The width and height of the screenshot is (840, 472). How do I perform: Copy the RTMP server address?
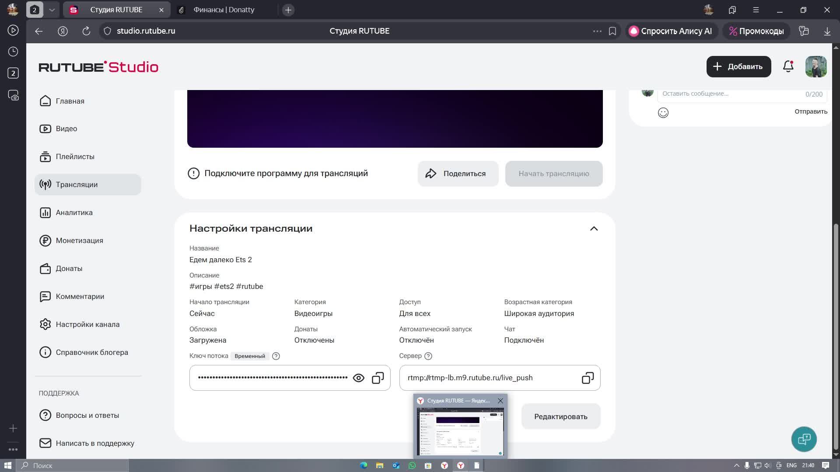coord(588,378)
